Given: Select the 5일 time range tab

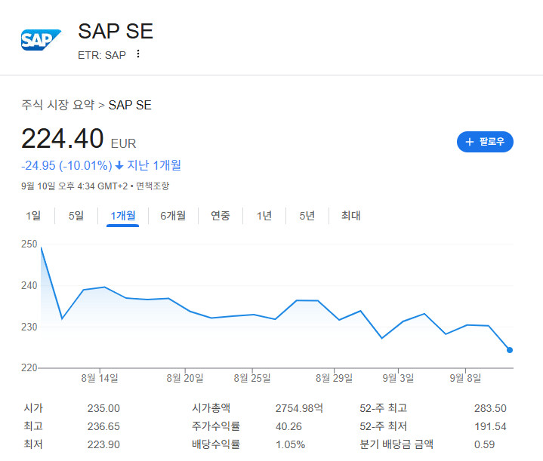Looking at the screenshot, I should pyautogui.click(x=76, y=216).
